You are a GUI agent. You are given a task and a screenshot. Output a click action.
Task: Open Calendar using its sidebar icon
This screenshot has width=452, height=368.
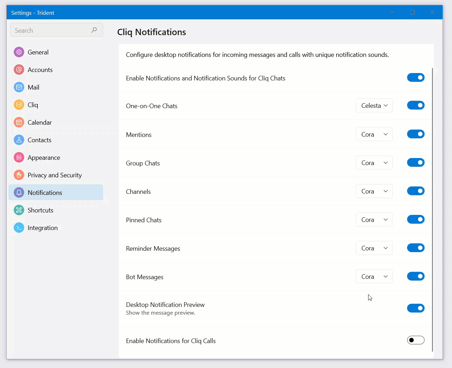[x=19, y=122]
